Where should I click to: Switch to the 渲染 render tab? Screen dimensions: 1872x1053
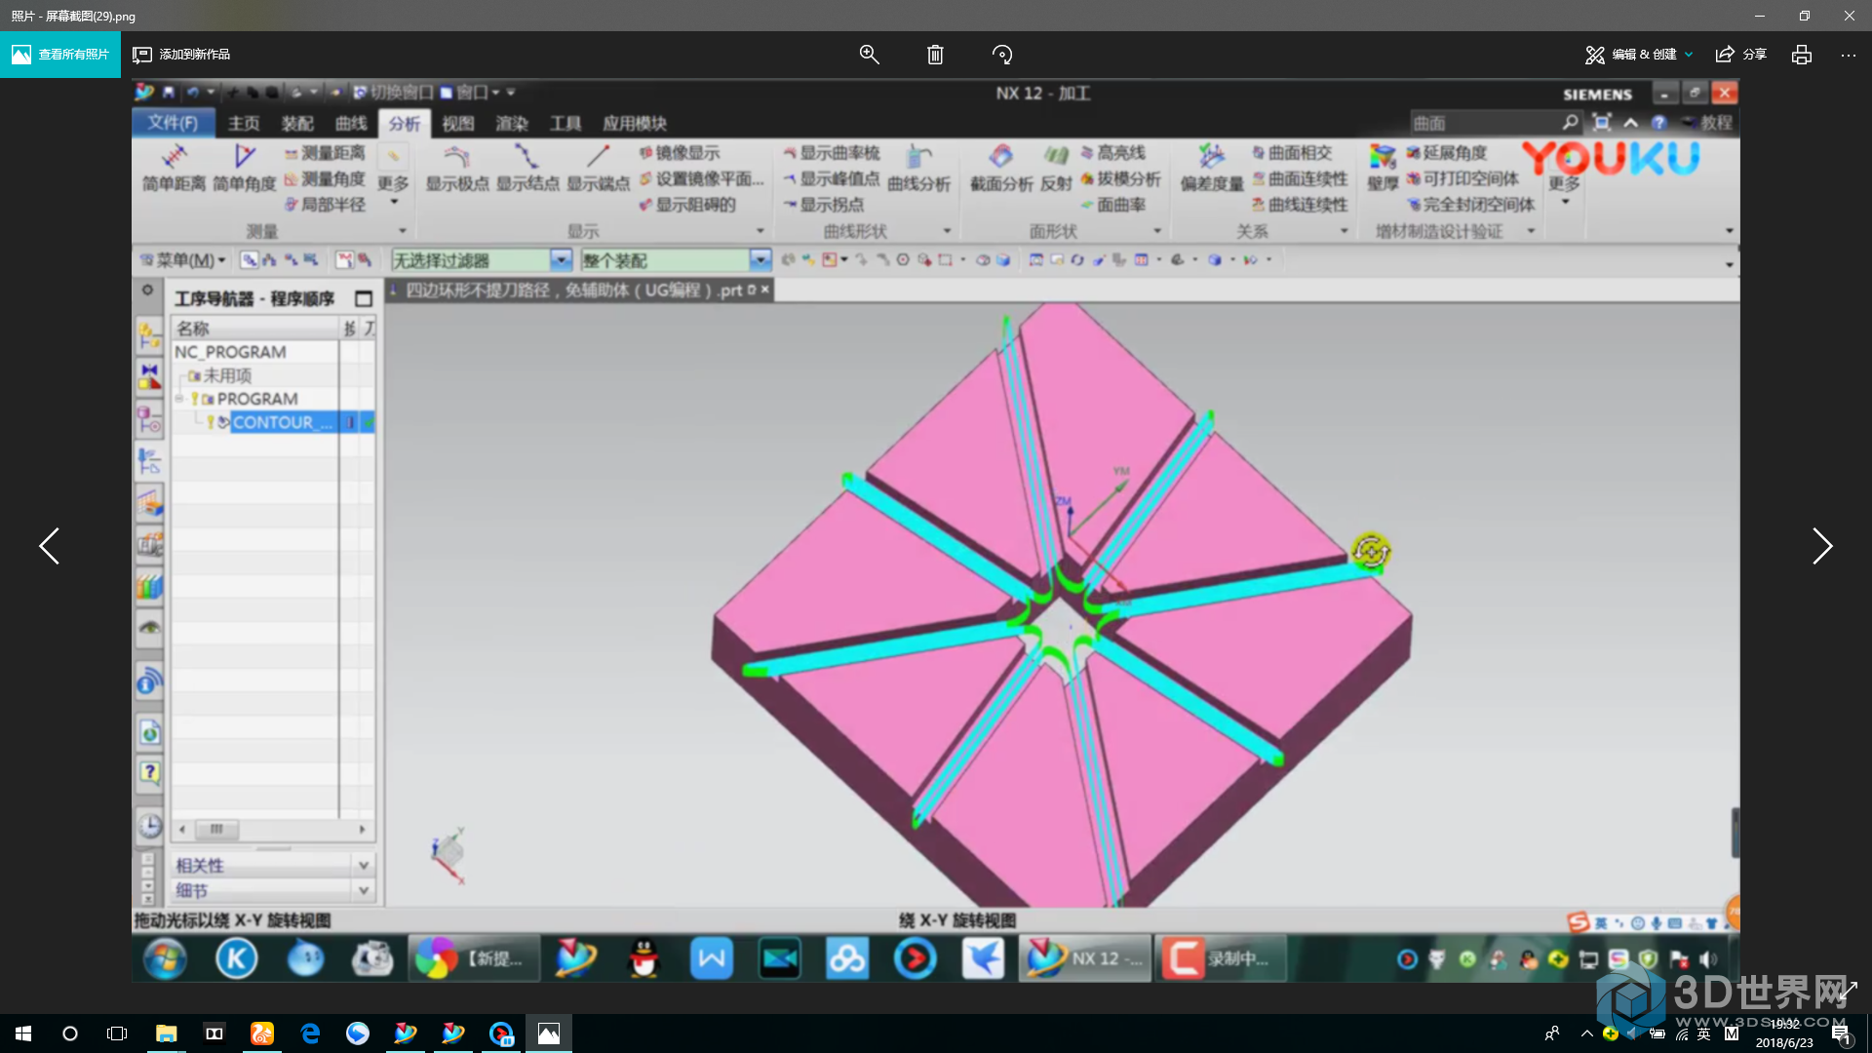pyautogui.click(x=511, y=124)
